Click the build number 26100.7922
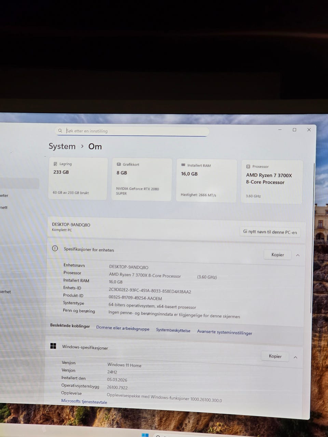 117,387
